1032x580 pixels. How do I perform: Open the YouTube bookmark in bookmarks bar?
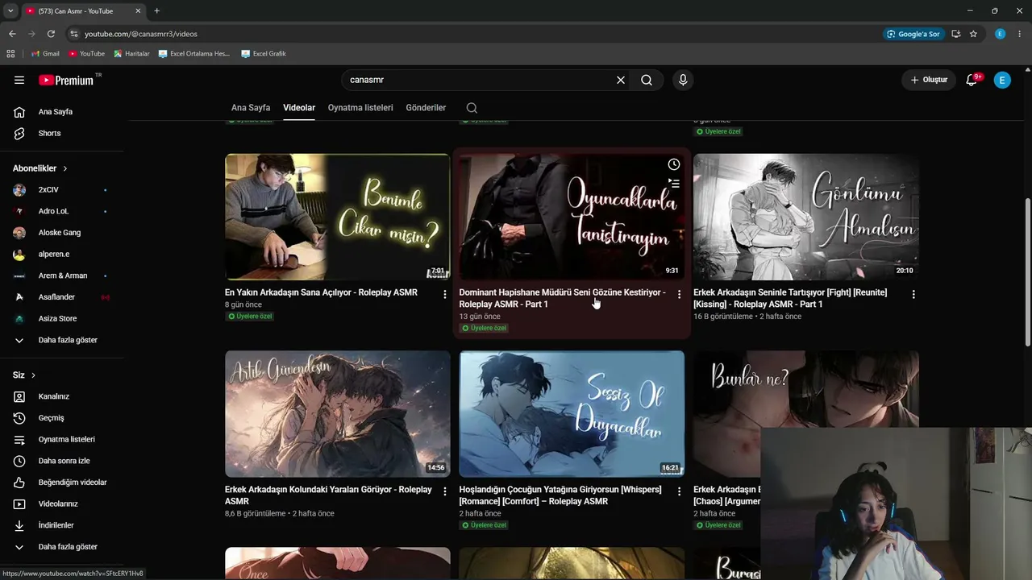coord(86,54)
